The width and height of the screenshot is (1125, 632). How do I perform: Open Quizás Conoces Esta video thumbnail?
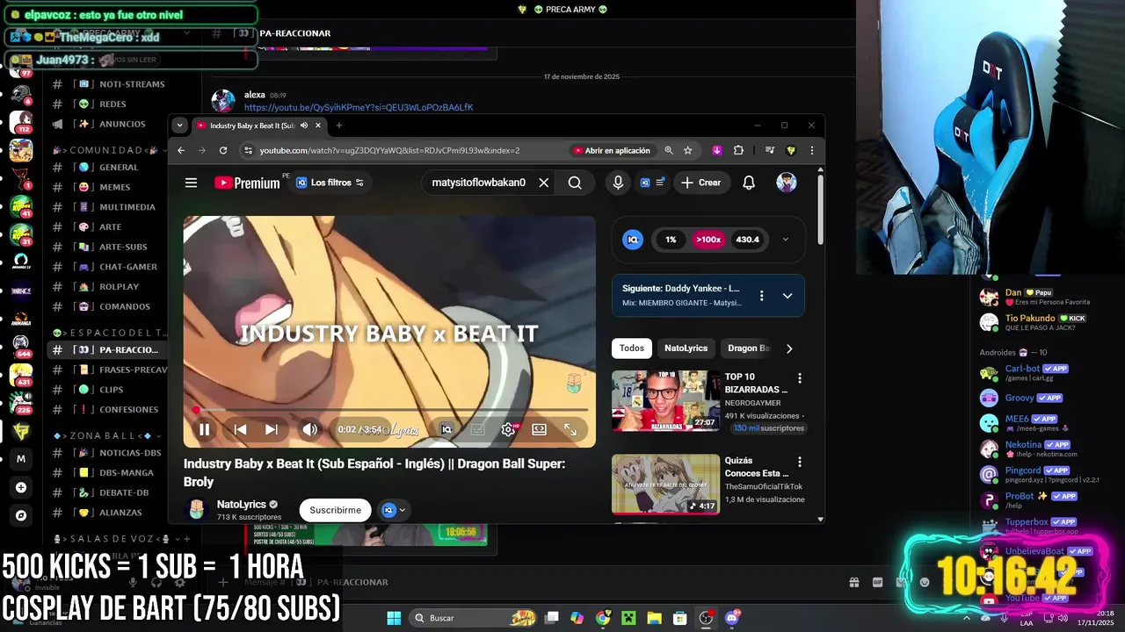point(665,484)
